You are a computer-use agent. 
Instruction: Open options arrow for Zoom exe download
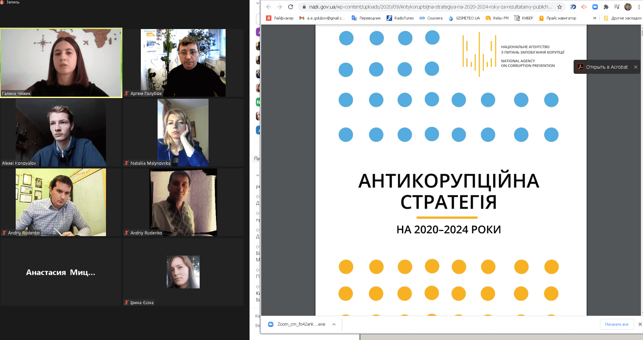[x=334, y=324]
